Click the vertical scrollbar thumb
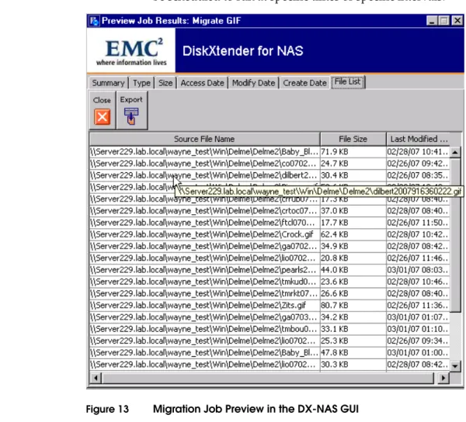Screen dimensions: 466x422 455,235
